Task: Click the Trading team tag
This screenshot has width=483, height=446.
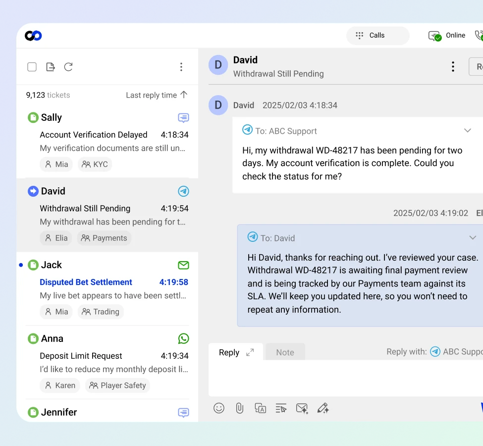Action: coord(101,312)
